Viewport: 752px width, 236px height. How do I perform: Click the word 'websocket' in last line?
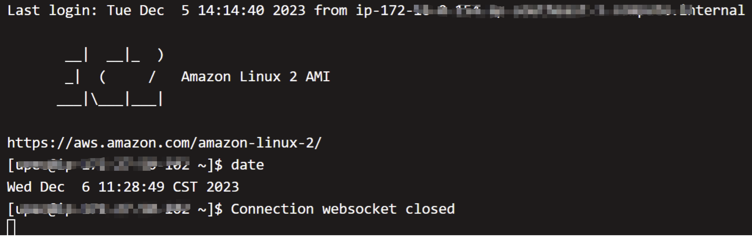(x=359, y=209)
